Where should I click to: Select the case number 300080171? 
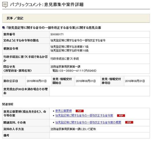57,34
